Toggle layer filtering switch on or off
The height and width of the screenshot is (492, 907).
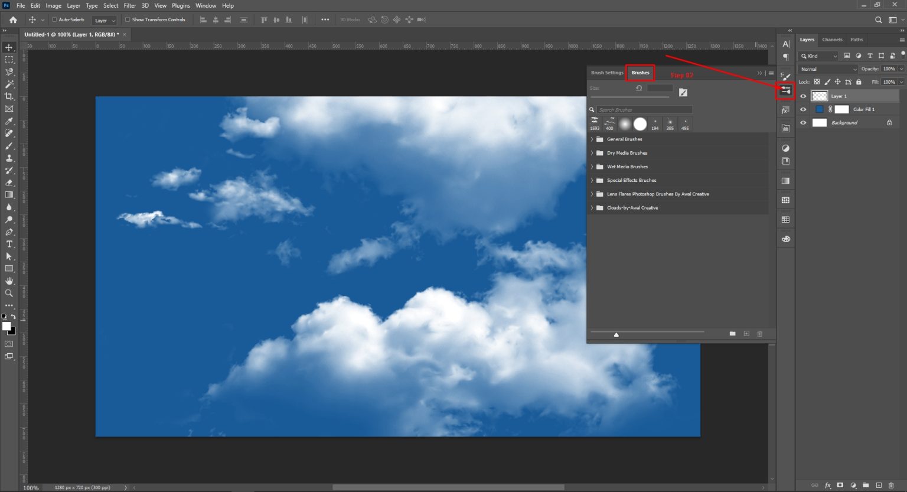[902, 56]
